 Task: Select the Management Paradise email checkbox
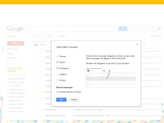point(35,116)
